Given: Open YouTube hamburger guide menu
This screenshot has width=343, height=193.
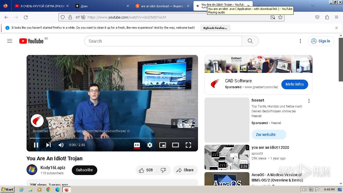Looking at the screenshot, I should (x=10, y=41).
